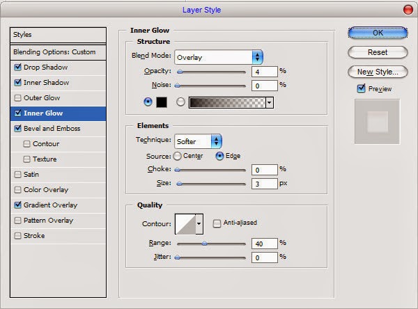Enable the Color Overlay checkbox
418x309 pixels.
[18, 190]
